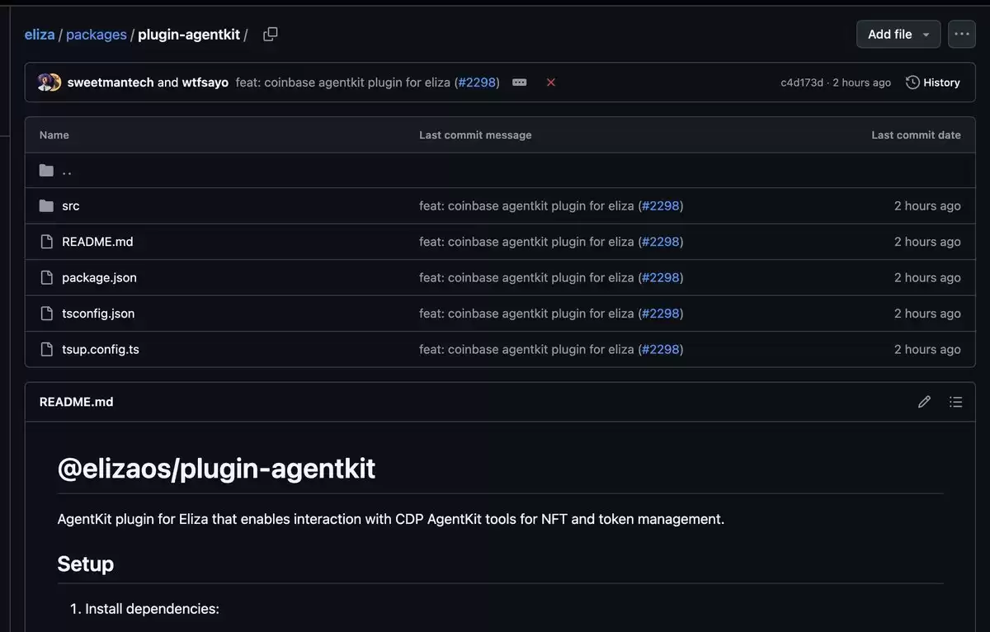Click Last commit date column header
990x632 pixels.
916,134
